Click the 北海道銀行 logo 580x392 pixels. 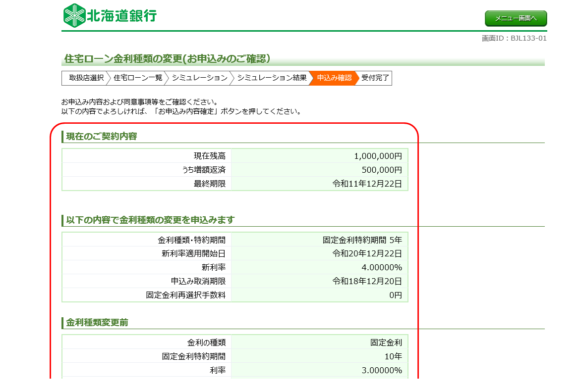(x=110, y=15)
